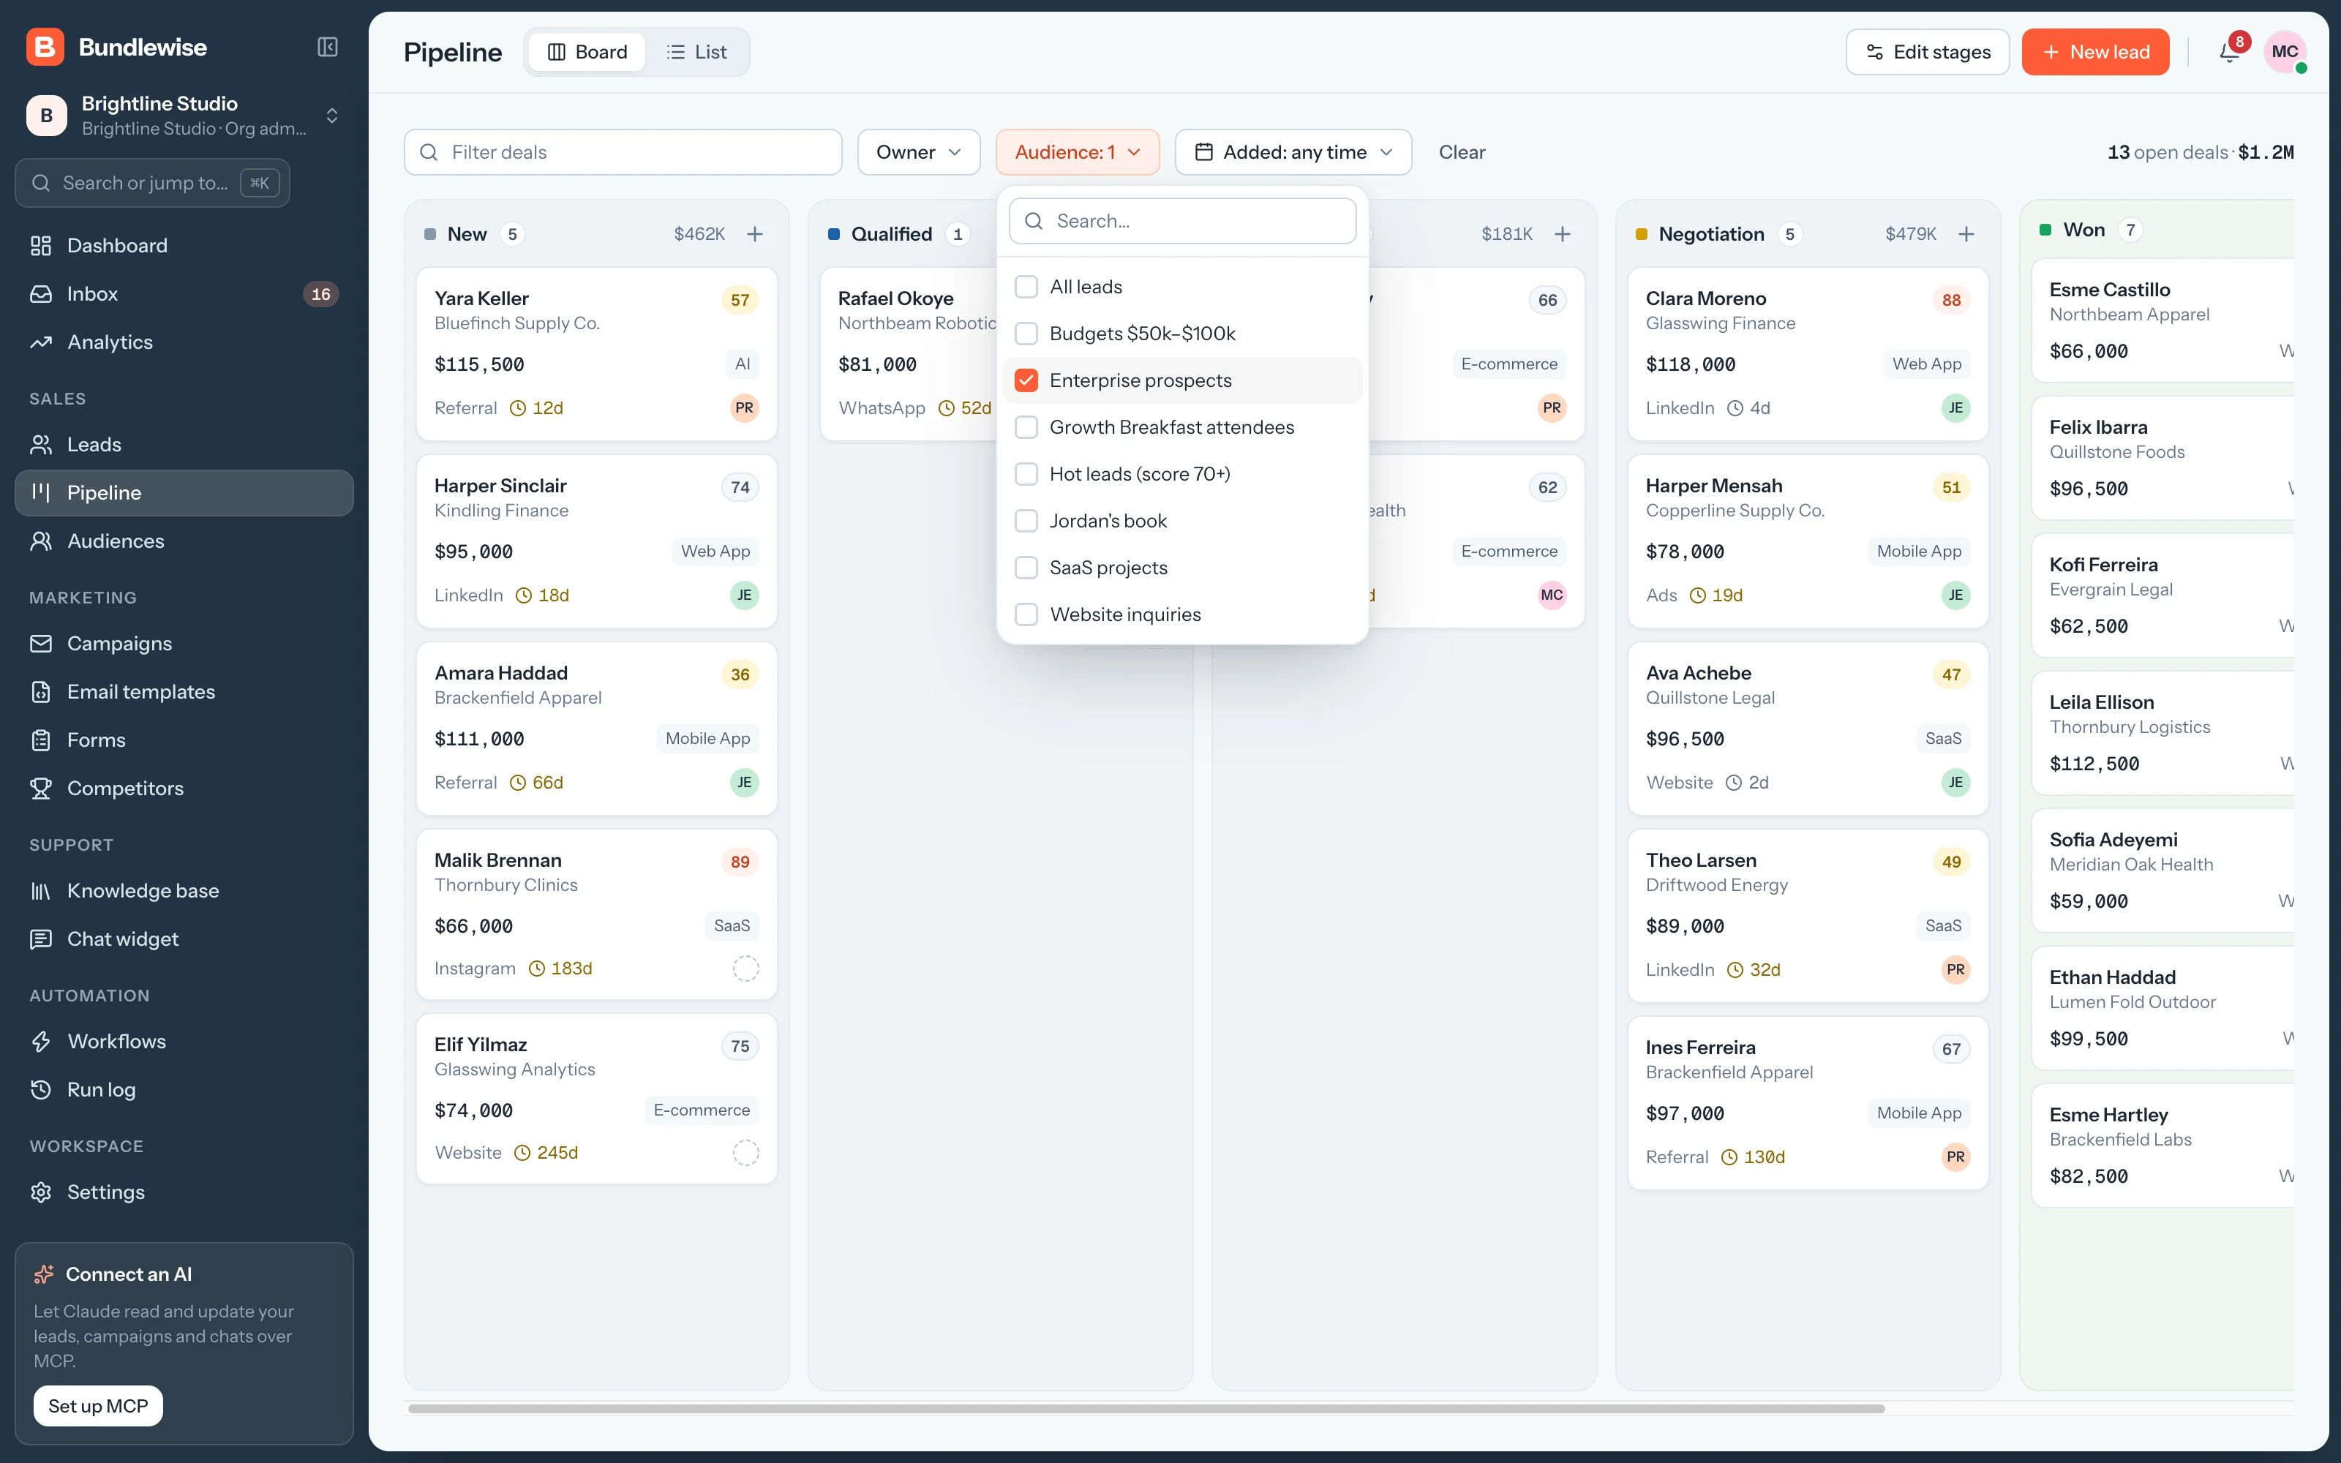Focus the Filter deals input

click(x=623, y=152)
